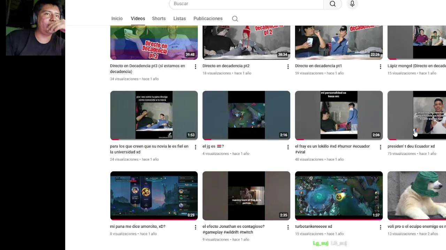Image resolution: width=446 pixels, height=250 pixels.
Task: Open title link 'turbotankereeeee xd'
Action: pyautogui.click(x=314, y=226)
